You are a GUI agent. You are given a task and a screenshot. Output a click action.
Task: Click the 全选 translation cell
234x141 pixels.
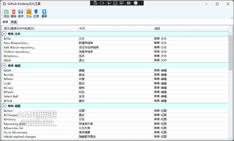(x=116, y=97)
